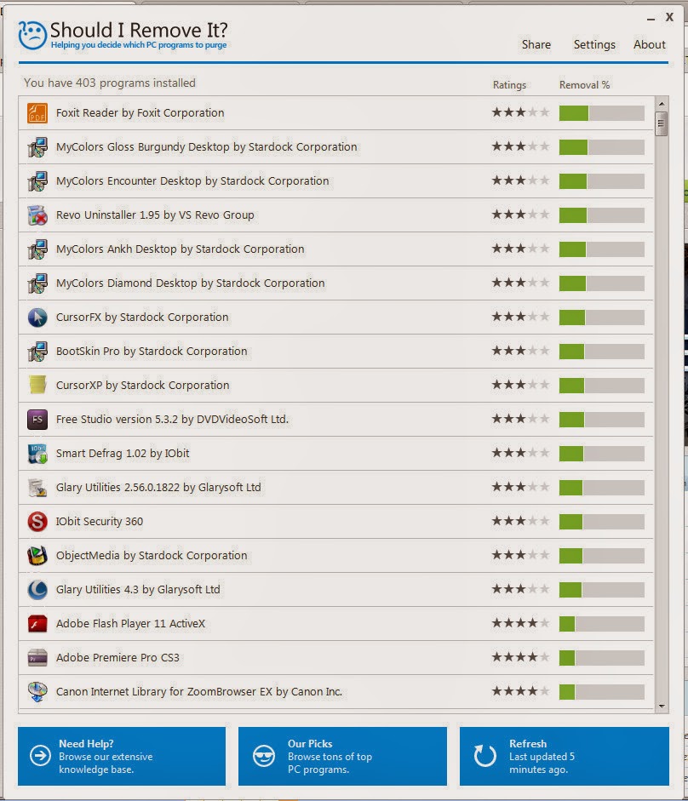
Task: Click the CursorXP yellow icon
Action: point(37,385)
